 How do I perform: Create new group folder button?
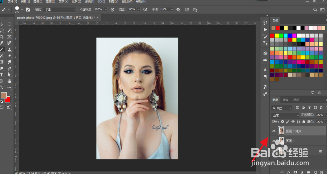tap(308, 172)
